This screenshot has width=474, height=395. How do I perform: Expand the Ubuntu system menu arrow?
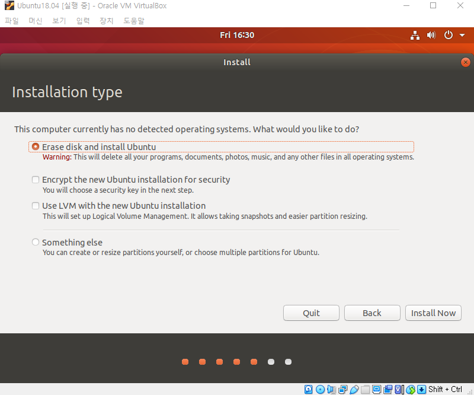coord(462,35)
